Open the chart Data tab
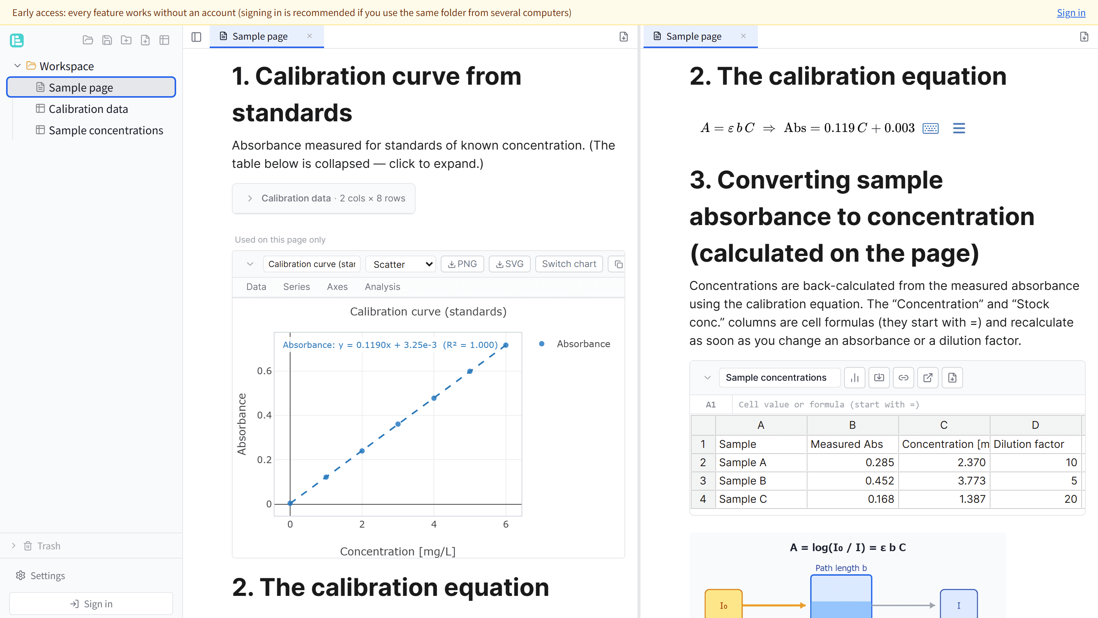 pyautogui.click(x=256, y=287)
